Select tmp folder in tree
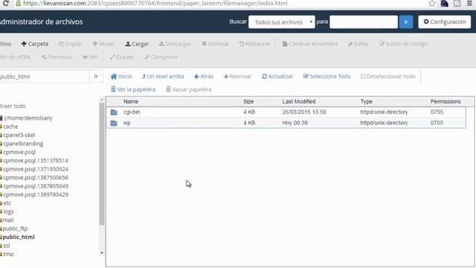Viewport: 476px width, 268px height. pyautogui.click(x=7, y=254)
